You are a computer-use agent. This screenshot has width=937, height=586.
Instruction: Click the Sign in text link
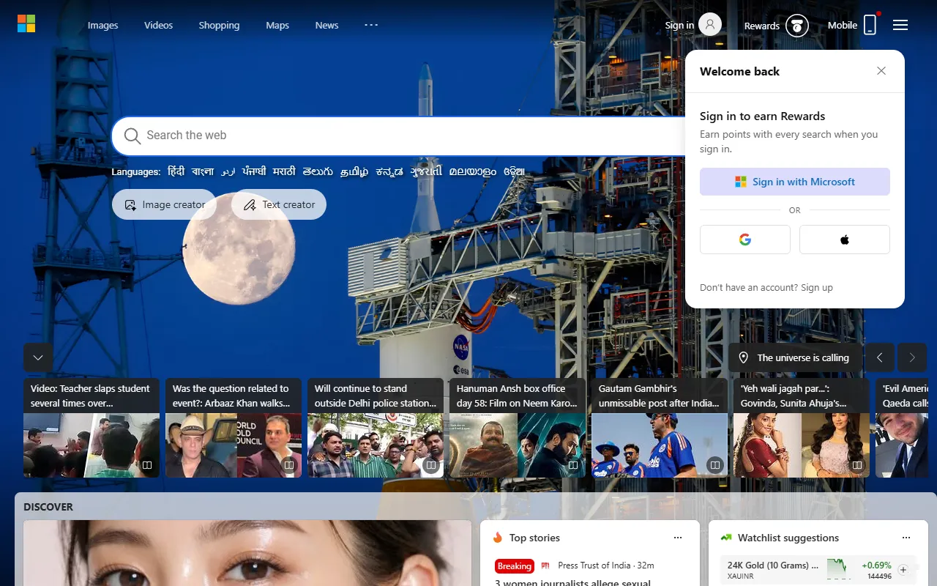tap(679, 25)
